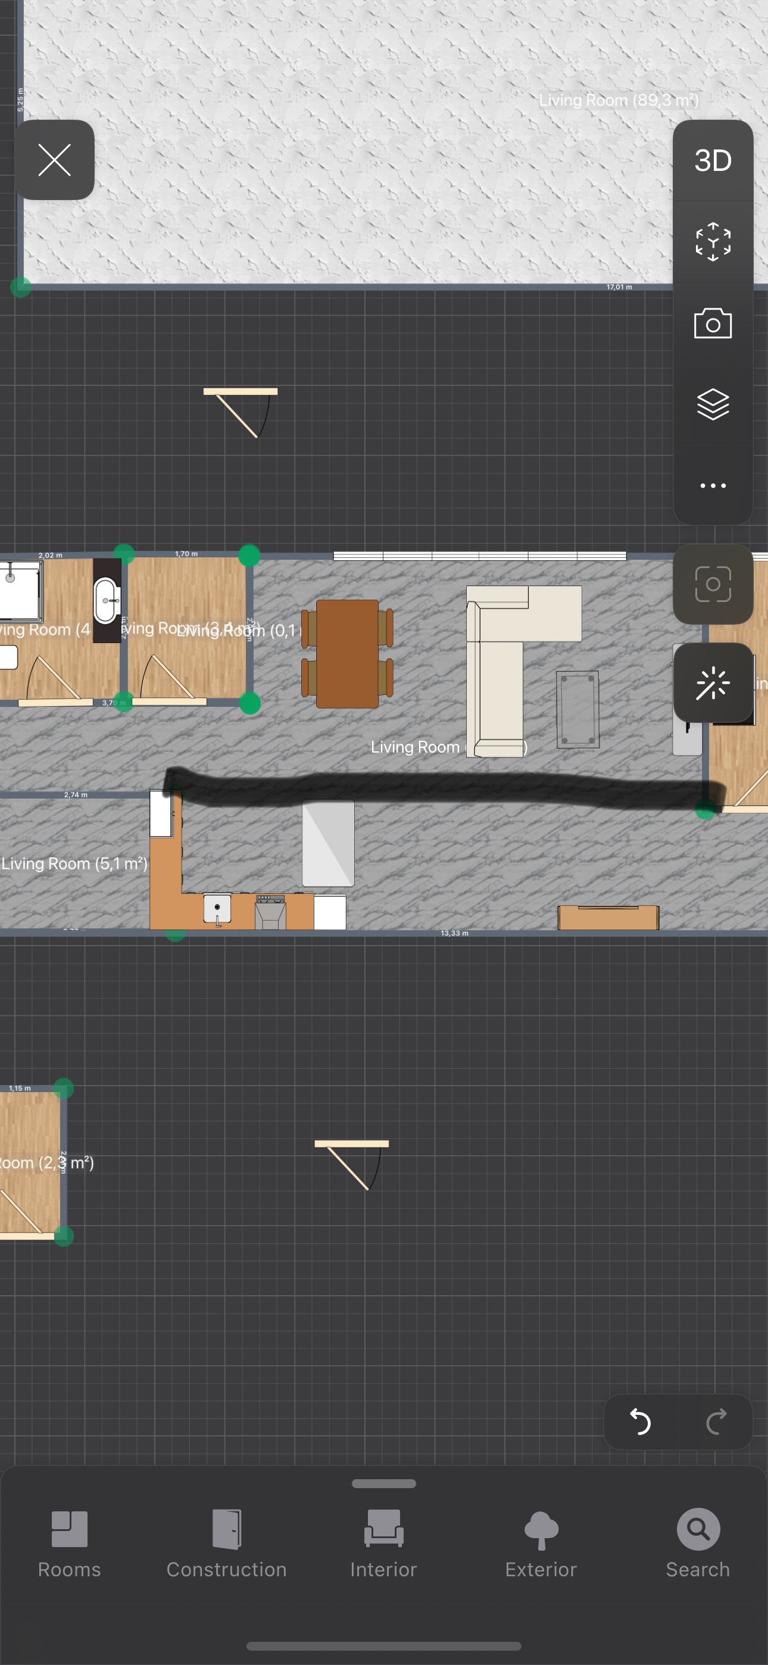Image resolution: width=768 pixels, height=1665 pixels.
Task: Open the three-dots more options menu
Action: (713, 485)
